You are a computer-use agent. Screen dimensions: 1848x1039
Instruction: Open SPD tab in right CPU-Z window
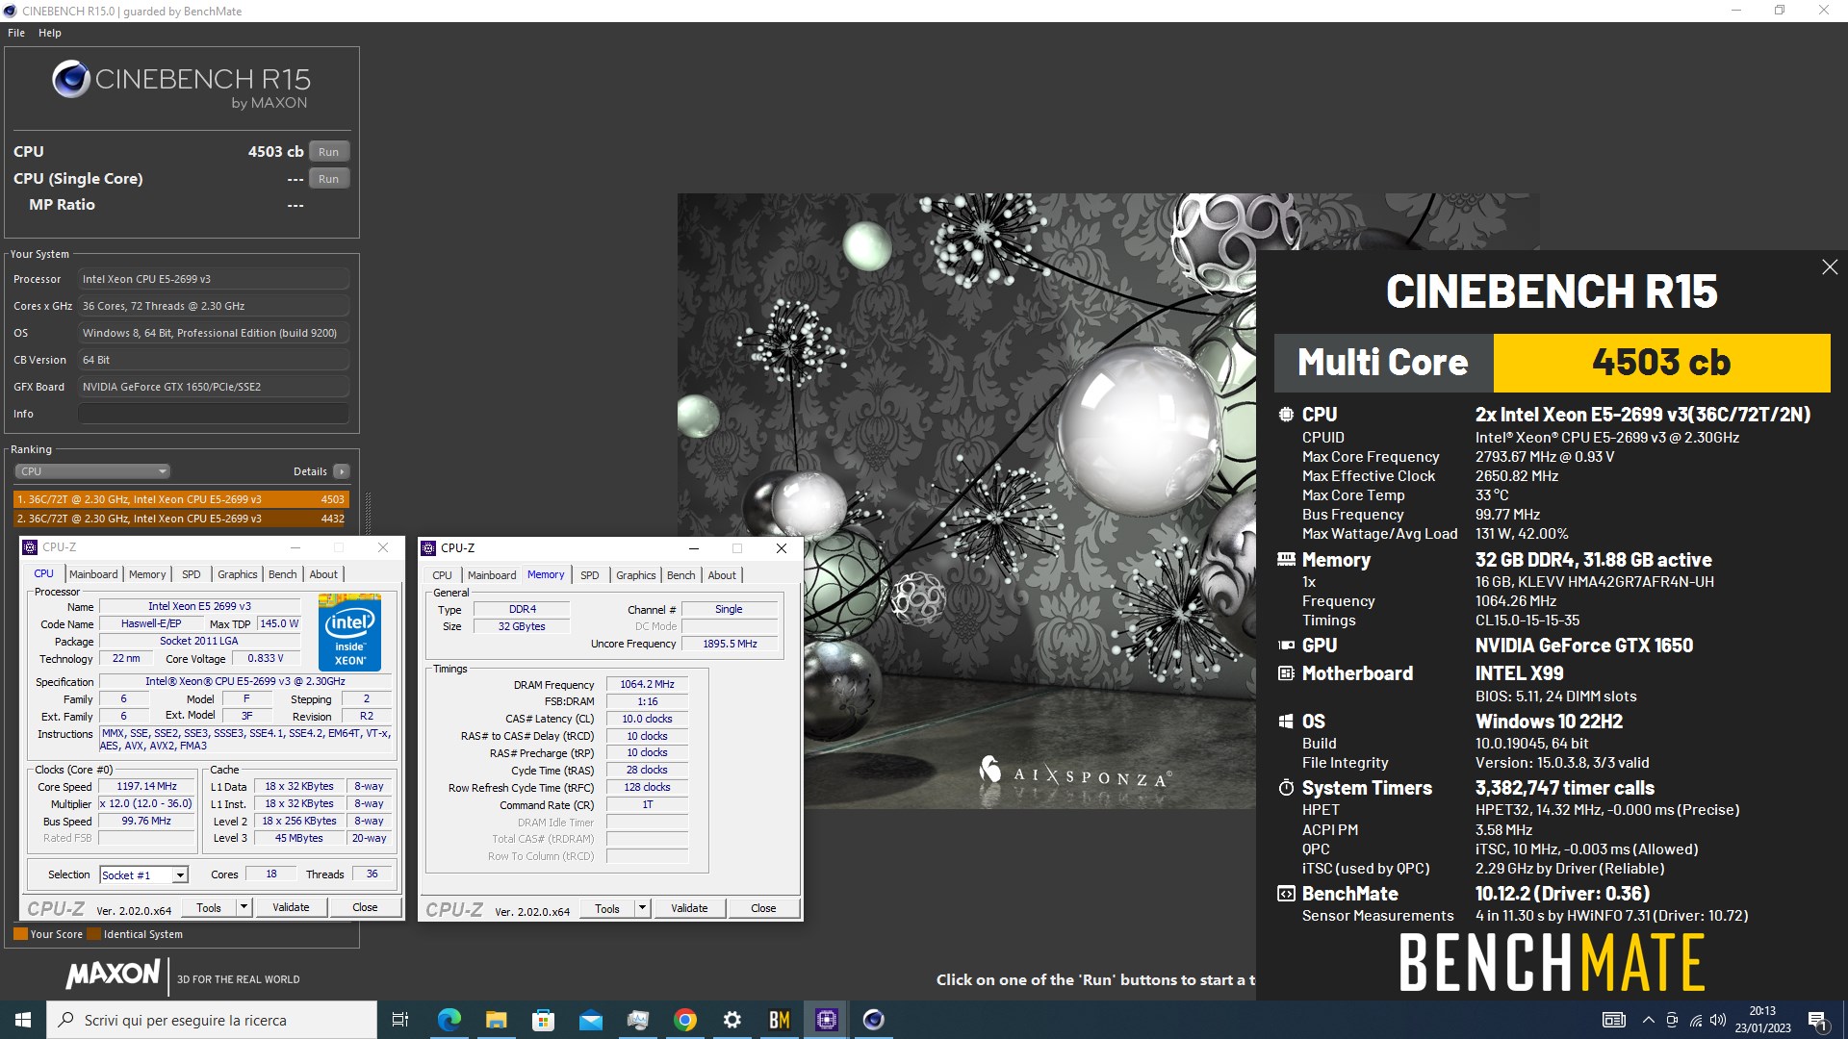tap(590, 575)
